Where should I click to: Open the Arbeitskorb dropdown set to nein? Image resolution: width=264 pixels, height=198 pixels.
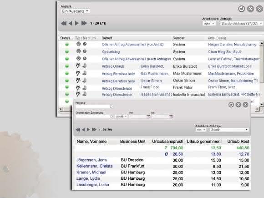(209, 23)
